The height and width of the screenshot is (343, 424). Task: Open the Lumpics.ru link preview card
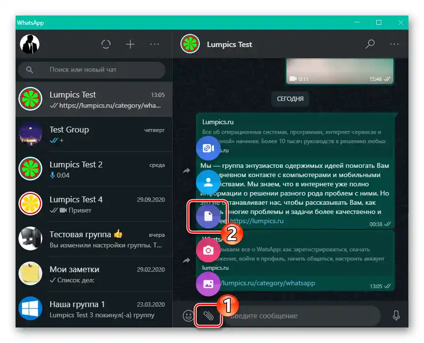click(x=296, y=136)
